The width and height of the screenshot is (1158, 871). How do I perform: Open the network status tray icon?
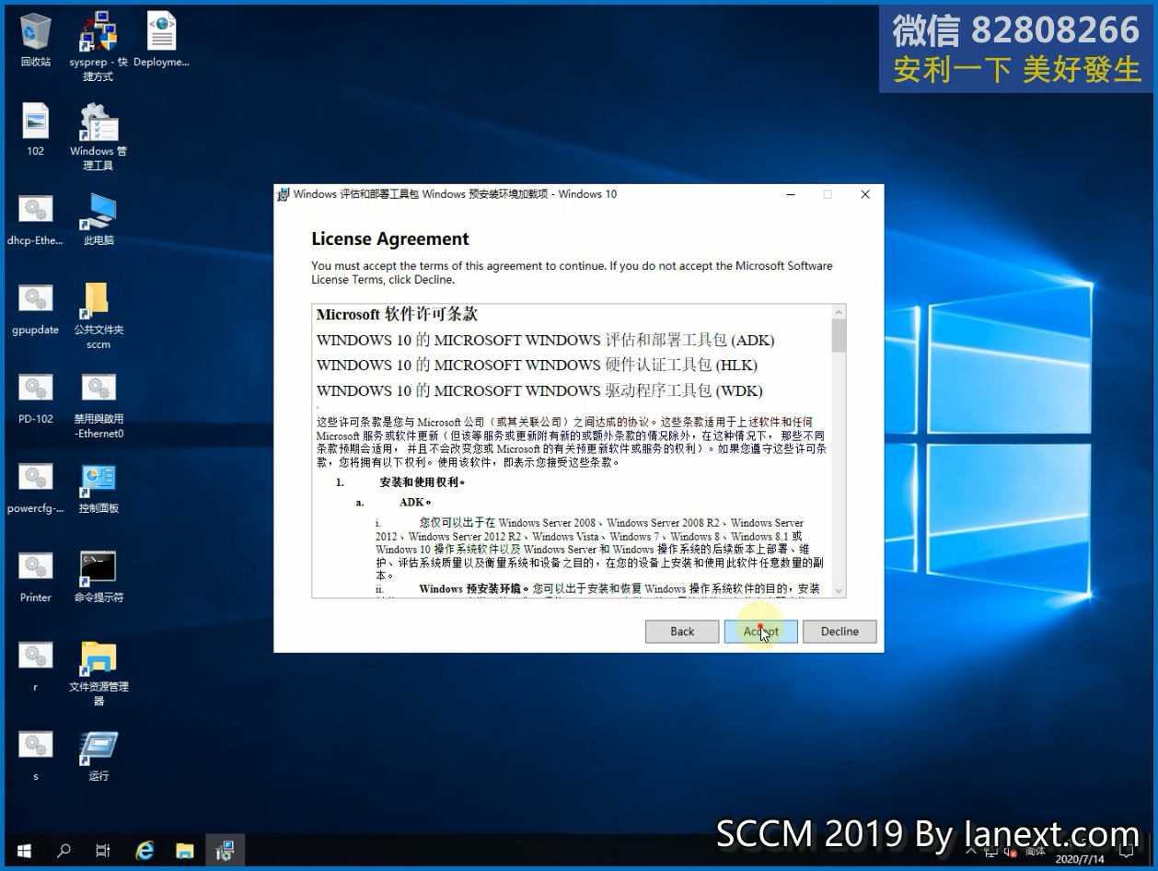(993, 851)
